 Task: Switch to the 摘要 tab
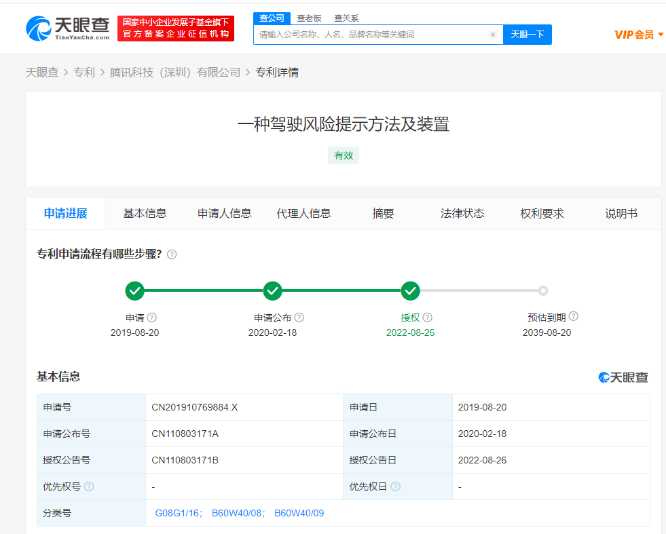point(383,214)
